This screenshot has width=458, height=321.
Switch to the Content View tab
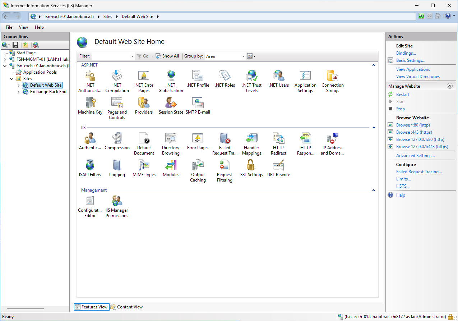coord(127,307)
